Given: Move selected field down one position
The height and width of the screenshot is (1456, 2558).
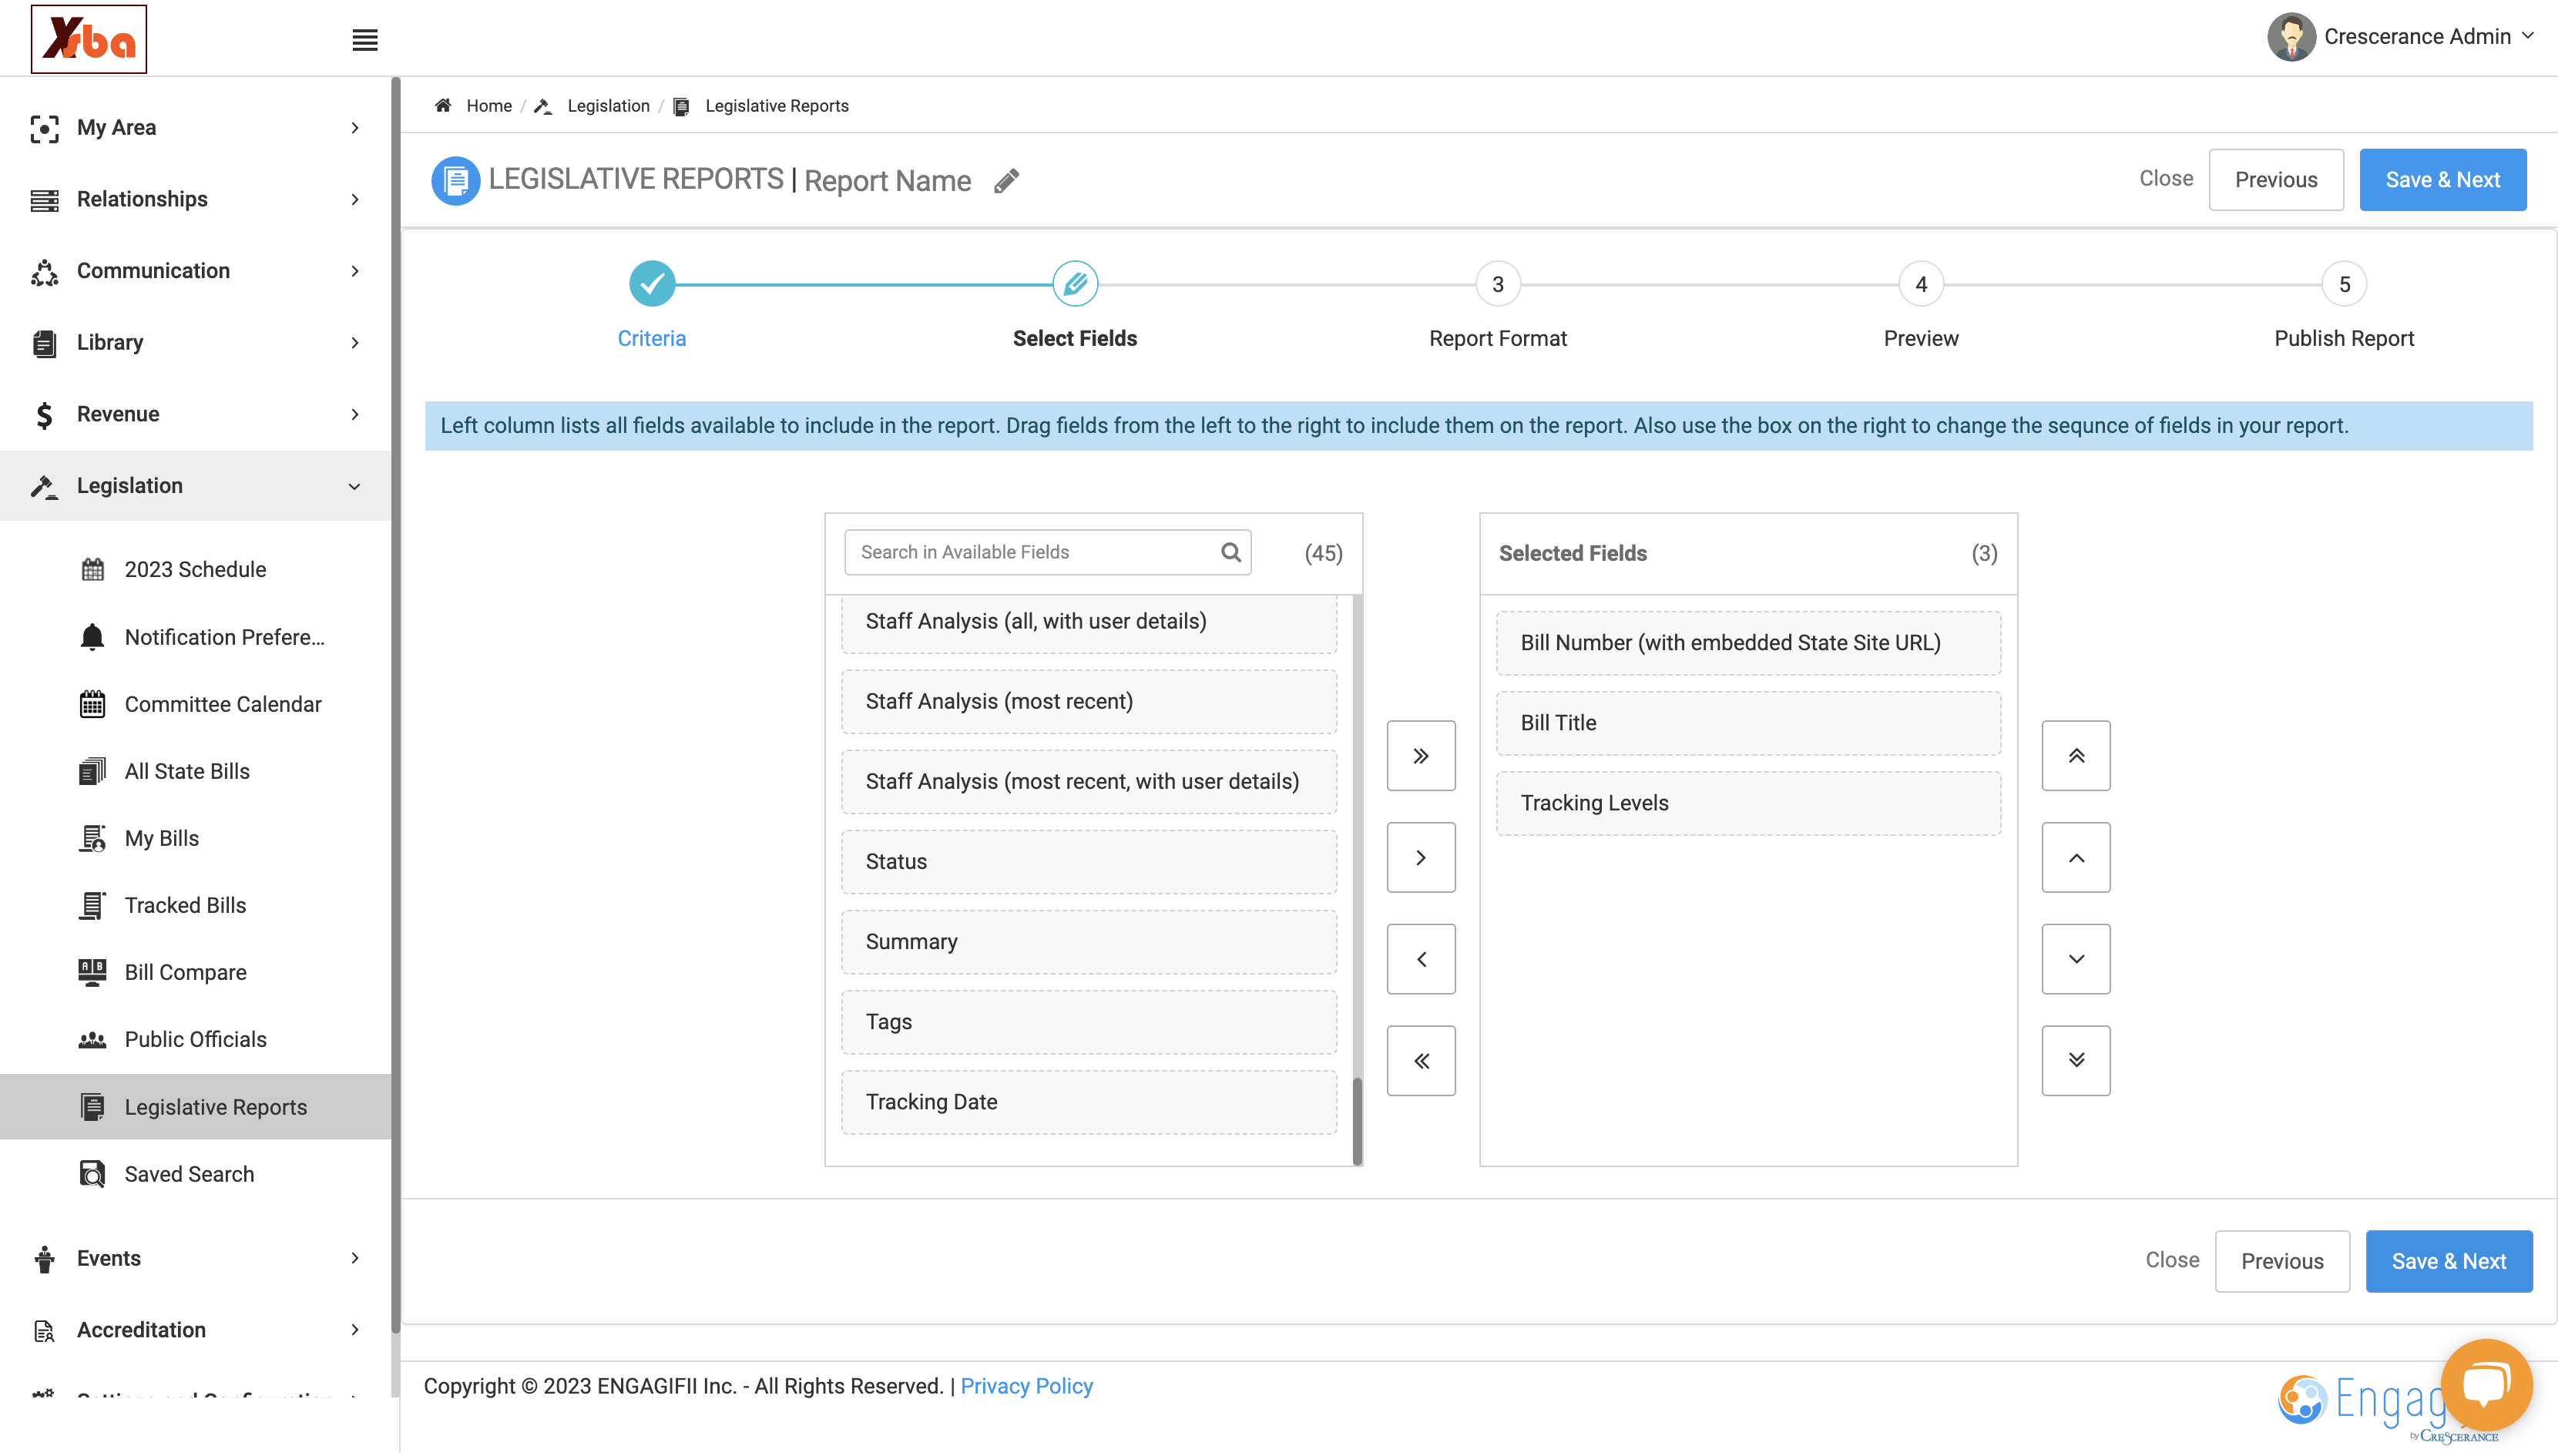Looking at the screenshot, I should click(x=2076, y=960).
